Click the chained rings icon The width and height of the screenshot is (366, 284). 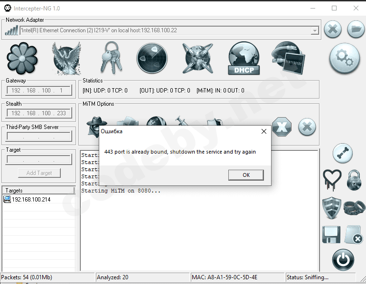pos(354,208)
